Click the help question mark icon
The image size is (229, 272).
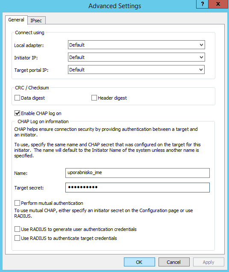click(203, 4)
